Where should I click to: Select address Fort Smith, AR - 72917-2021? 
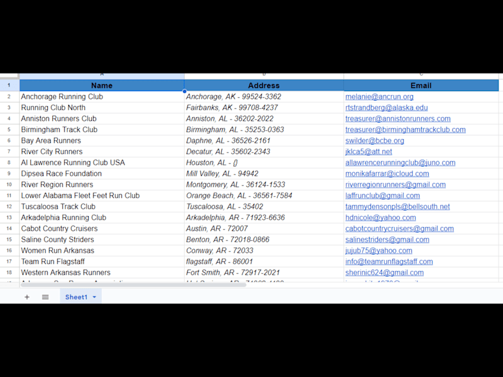263,273
